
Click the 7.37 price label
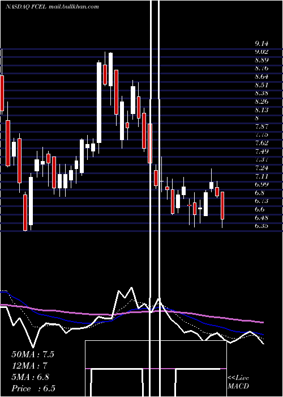point(261,159)
